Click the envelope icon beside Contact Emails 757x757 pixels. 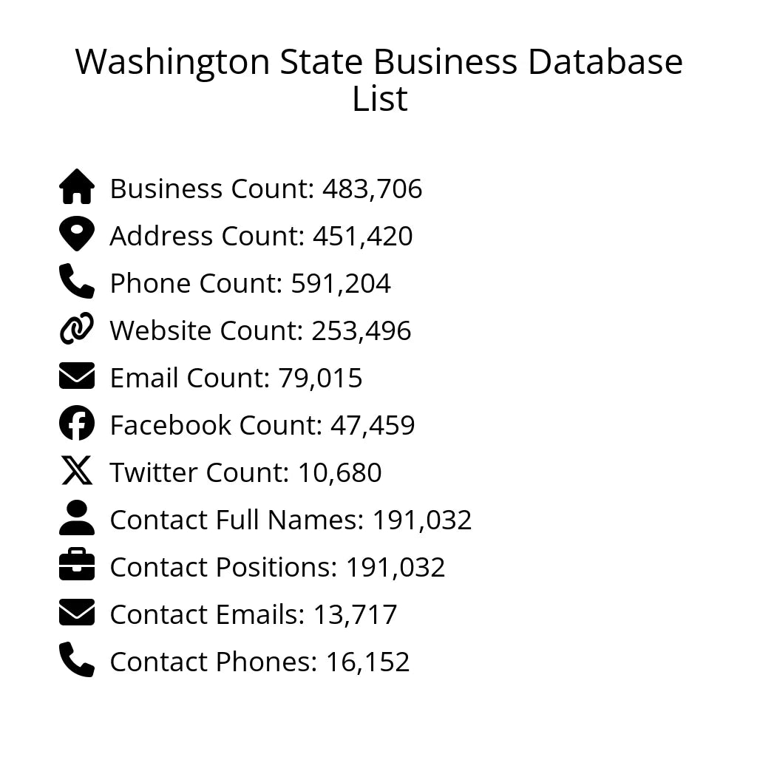coord(77,613)
